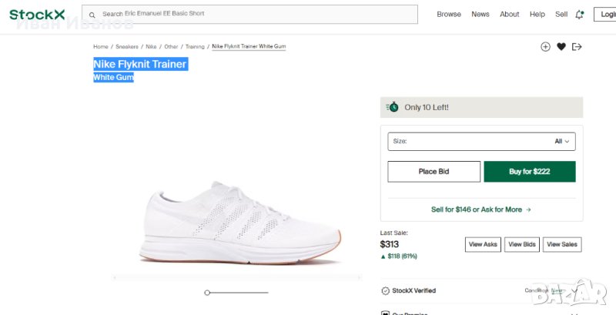Click Buy for $222
Image resolution: width=616 pixels, height=315 pixels.
[x=529, y=172]
